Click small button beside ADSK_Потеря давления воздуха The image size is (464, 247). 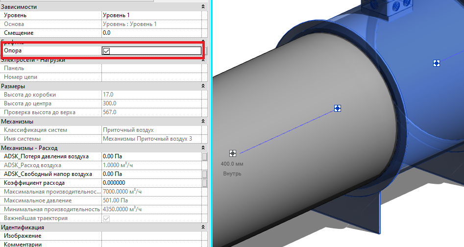pos(204,156)
